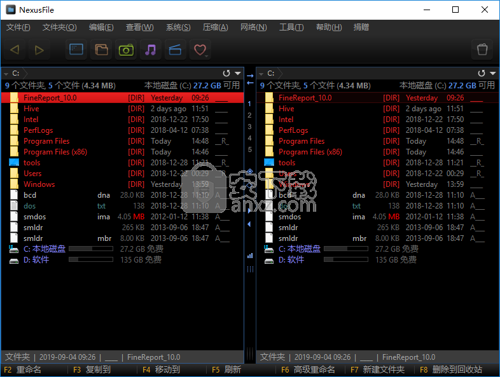Select smdos file in left panel
Image resolution: width=500 pixels, height=377 pixels.
[x=122, y=217]
